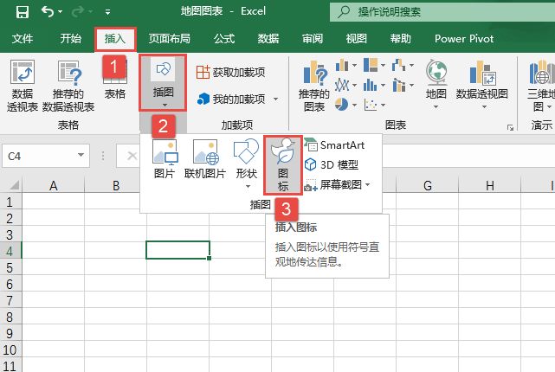Screen dimensions: 555x372
Task: Select column H header
Action: pos(489,185)
